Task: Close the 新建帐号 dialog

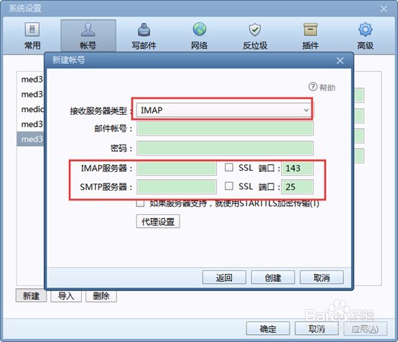Action: pyautogui.click(x=340, y=60)
